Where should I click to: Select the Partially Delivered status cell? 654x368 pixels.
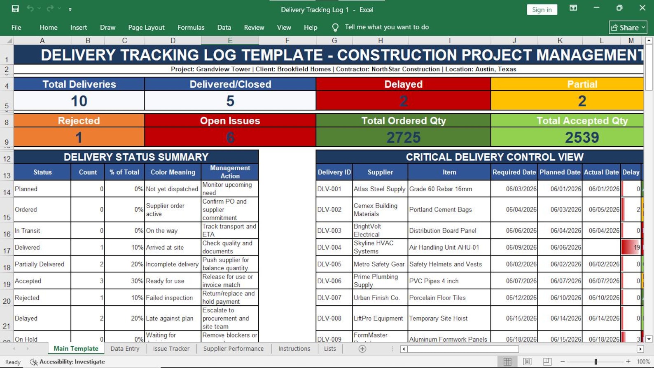tap(42, 264)
